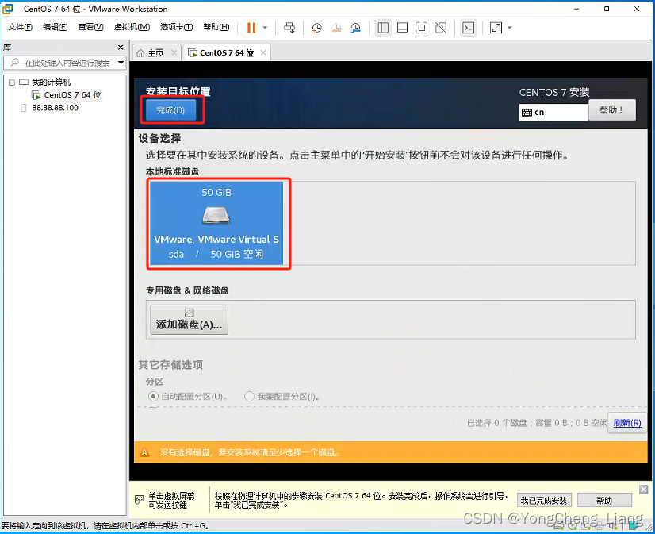Click Send Ctrl+Alt+Del toolbar icon
Viewport: 655px width, 534px height.
pyautogui.click(x=289, y=28)
